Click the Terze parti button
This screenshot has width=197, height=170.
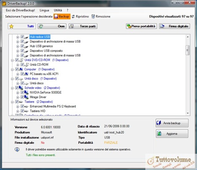click(83, 26)
